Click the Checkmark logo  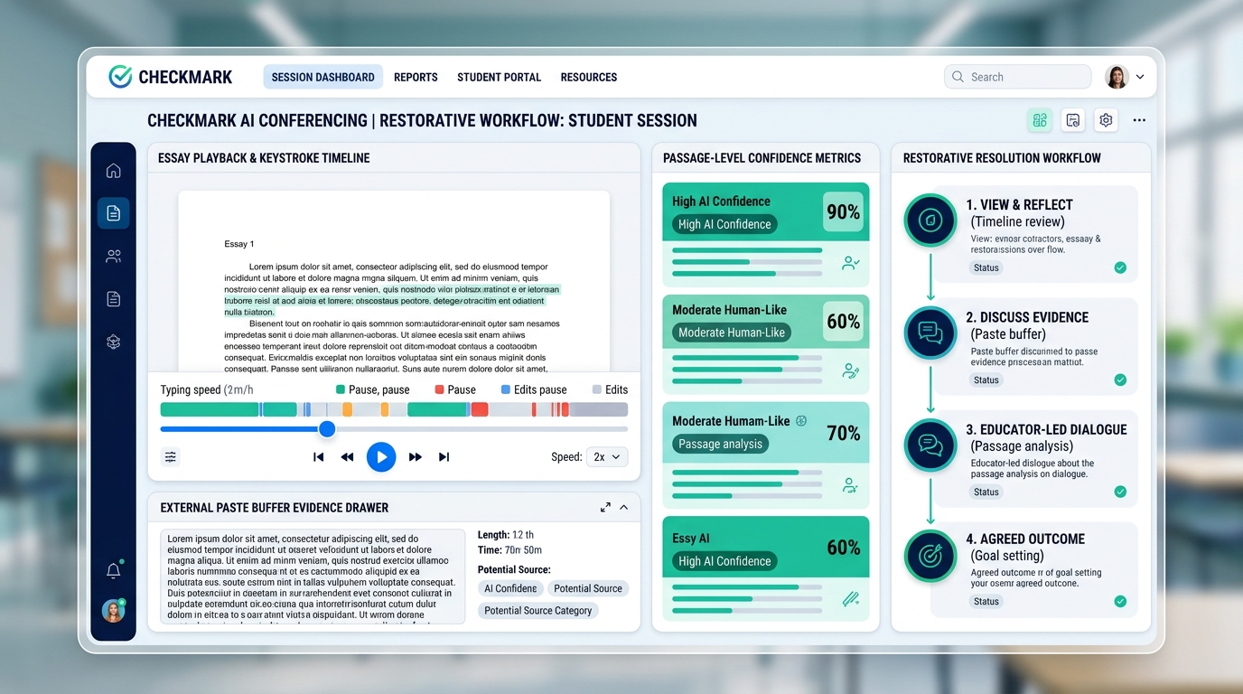[171, 77]
